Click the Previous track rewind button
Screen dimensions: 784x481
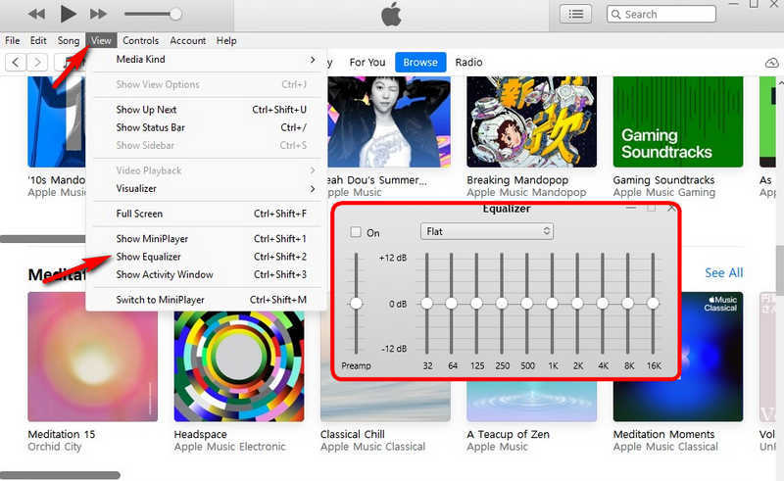click(x=36, y=14)
